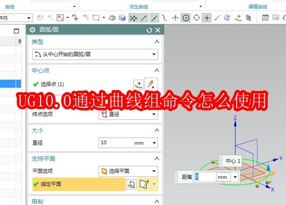Viewport: 286px width, 205px height.
Task: Click the inferred point lightning icon
Action: pos(151,84)
